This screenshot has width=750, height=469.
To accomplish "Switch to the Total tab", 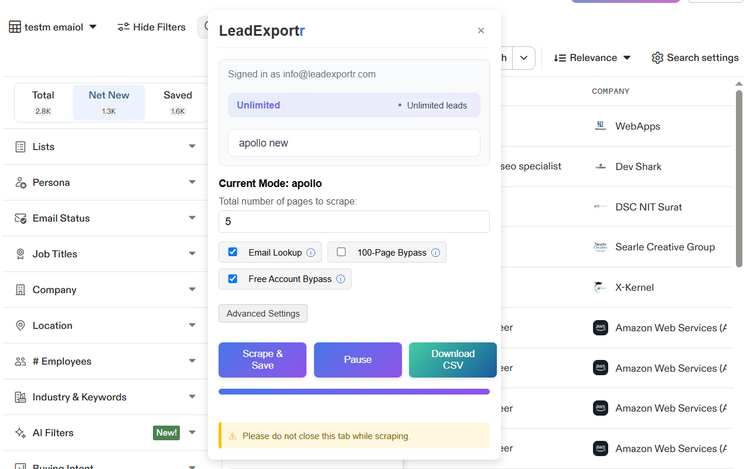I will (43, 103).
